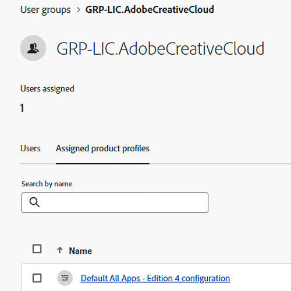This screenshot has height=291, width=291.
Task: Open the Assigned product profiles tab
Action: [x=102, y=148]
